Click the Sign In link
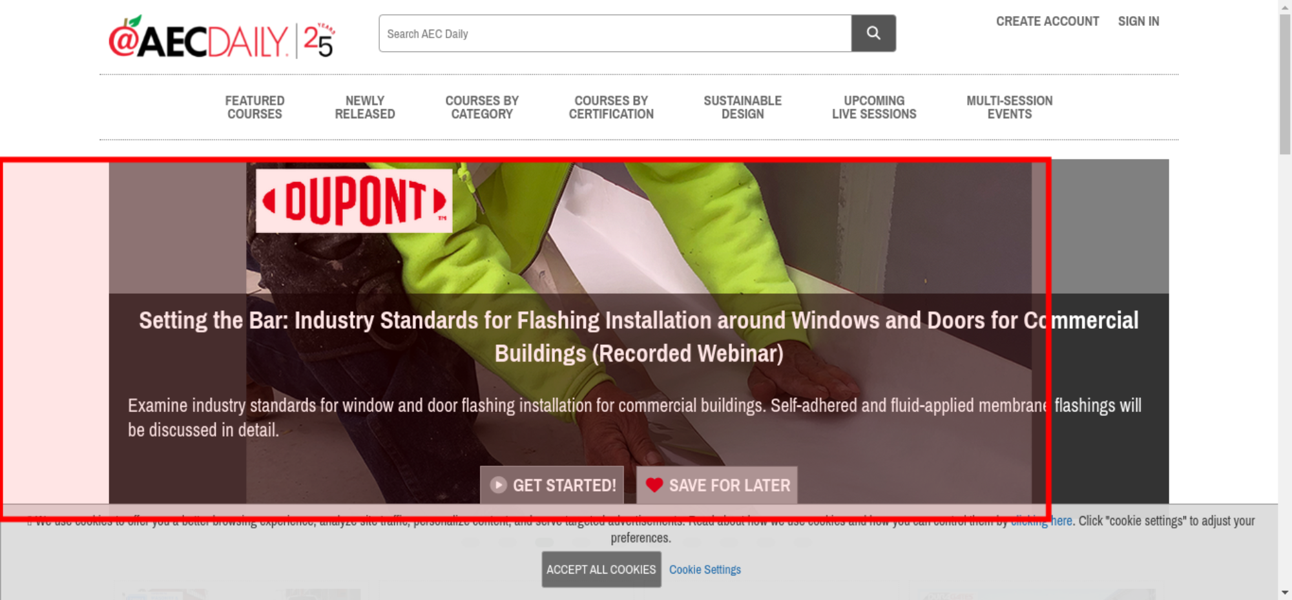This screenshot has height=600, width=1292. [x=1138, y=21]
